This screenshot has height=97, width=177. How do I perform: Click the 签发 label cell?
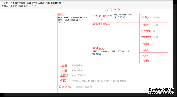tap(62, 14)
